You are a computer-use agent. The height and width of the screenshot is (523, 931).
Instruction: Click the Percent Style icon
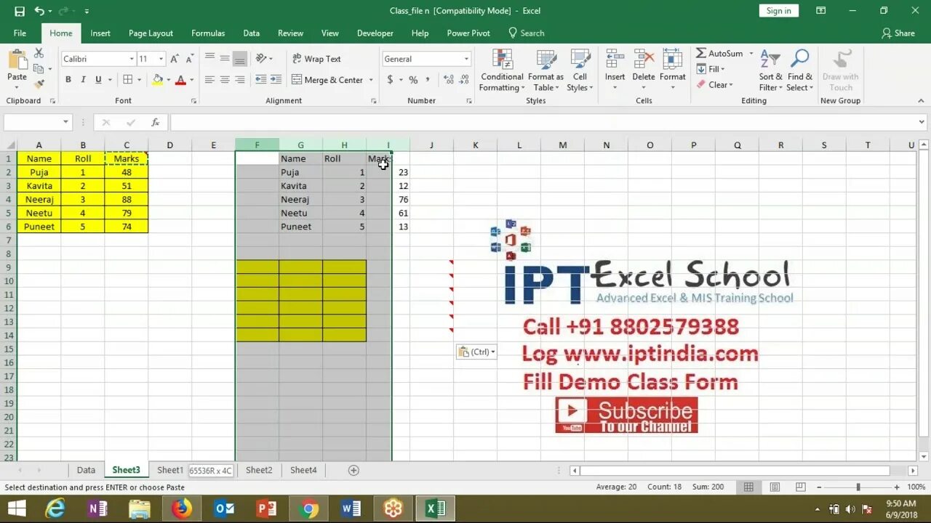[x=413, y=80]
